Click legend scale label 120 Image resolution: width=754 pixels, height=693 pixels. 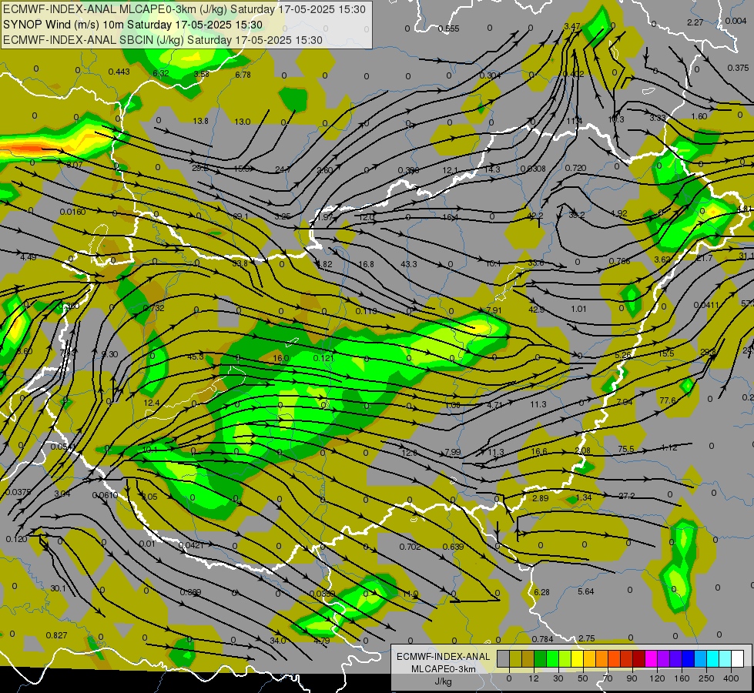point(657,678)
